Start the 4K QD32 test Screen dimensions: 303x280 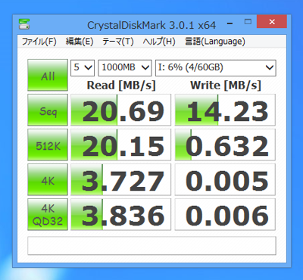[x=48, y=214]
